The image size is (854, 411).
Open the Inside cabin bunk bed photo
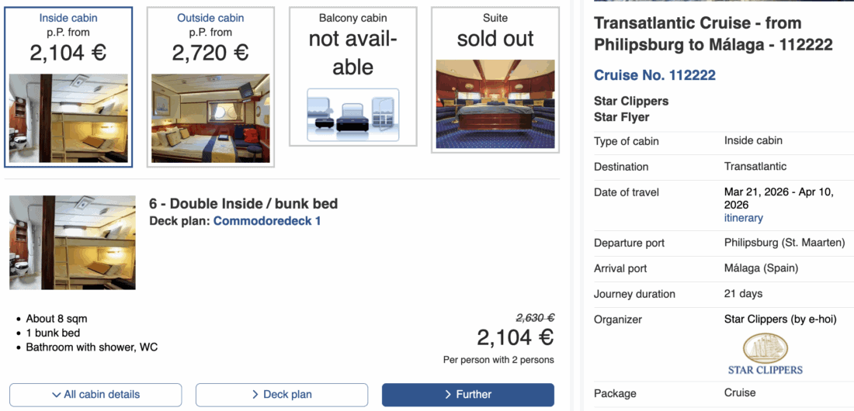pos(68,118)
